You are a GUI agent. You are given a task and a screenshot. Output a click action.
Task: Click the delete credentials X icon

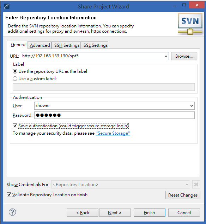196,184
